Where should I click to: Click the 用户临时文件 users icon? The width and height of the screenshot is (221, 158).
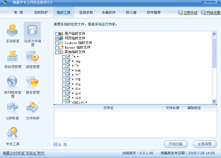point(61,34)
